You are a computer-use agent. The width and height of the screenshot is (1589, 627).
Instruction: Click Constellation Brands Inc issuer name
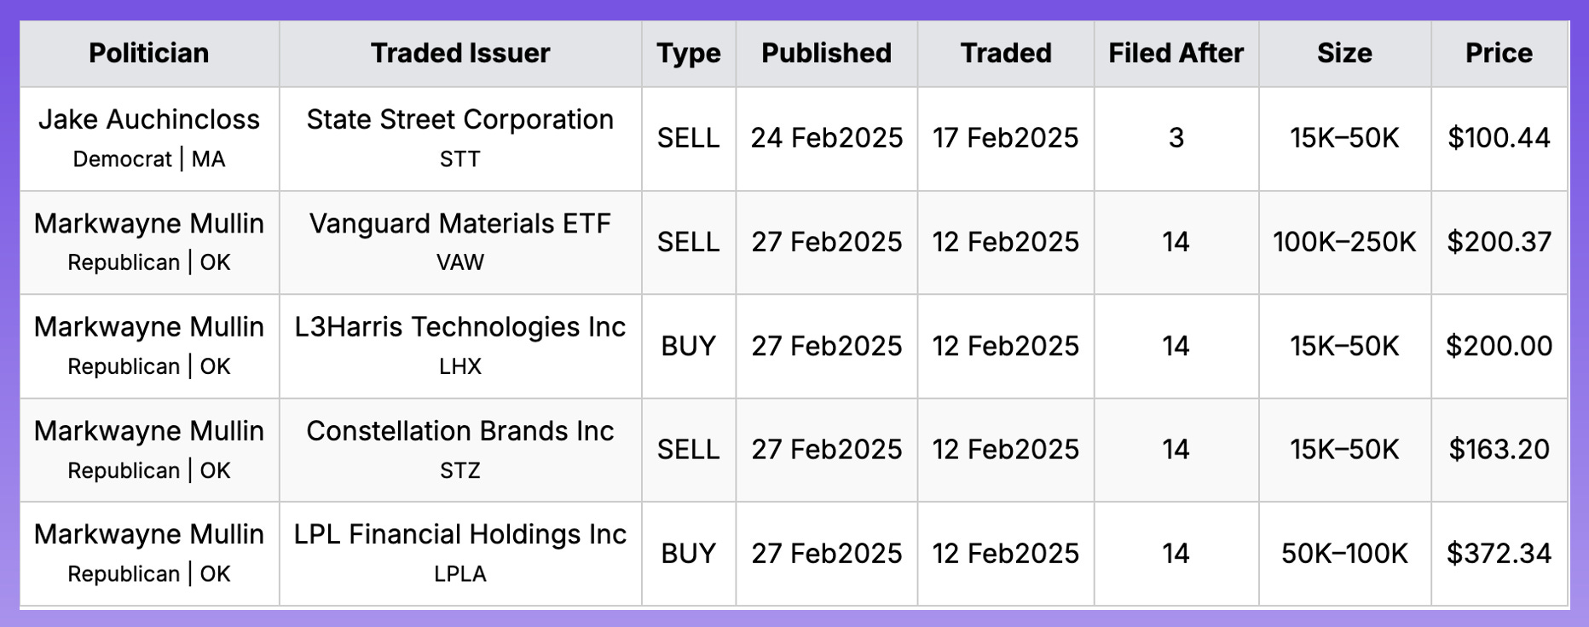tap(459, 431)
